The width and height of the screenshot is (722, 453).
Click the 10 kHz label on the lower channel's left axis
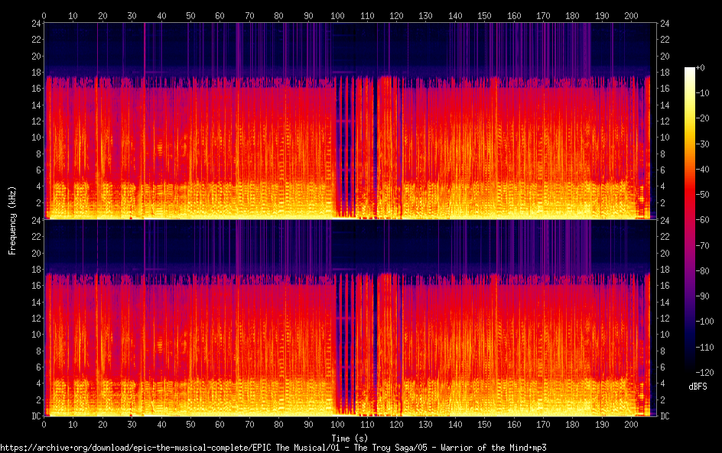[34, 335]
